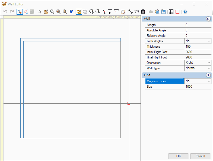Screen dimensions: 213x161
Task: Select the diagonal measure arrow tool
Action: 131,12
